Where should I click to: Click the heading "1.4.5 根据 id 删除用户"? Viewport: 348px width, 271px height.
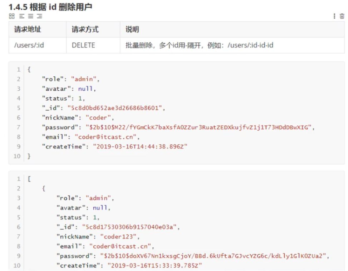click(51, 6)
